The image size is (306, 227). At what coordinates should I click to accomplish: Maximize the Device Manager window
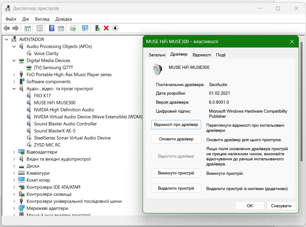click(278, 8)
